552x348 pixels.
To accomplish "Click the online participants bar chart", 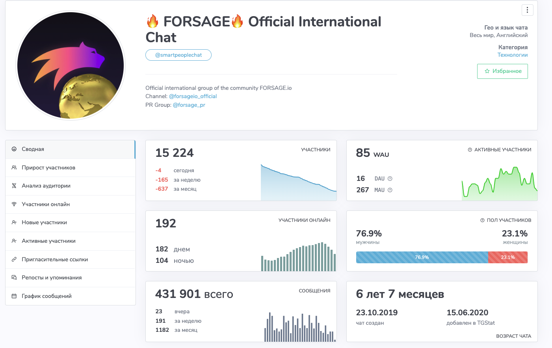I will point(299,257).
